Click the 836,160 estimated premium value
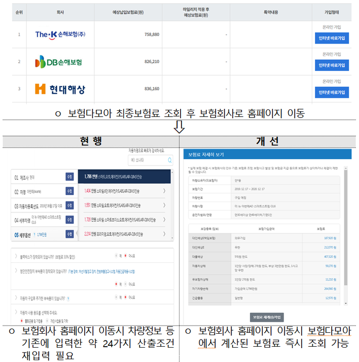359x362 pixels. [152, 89]
